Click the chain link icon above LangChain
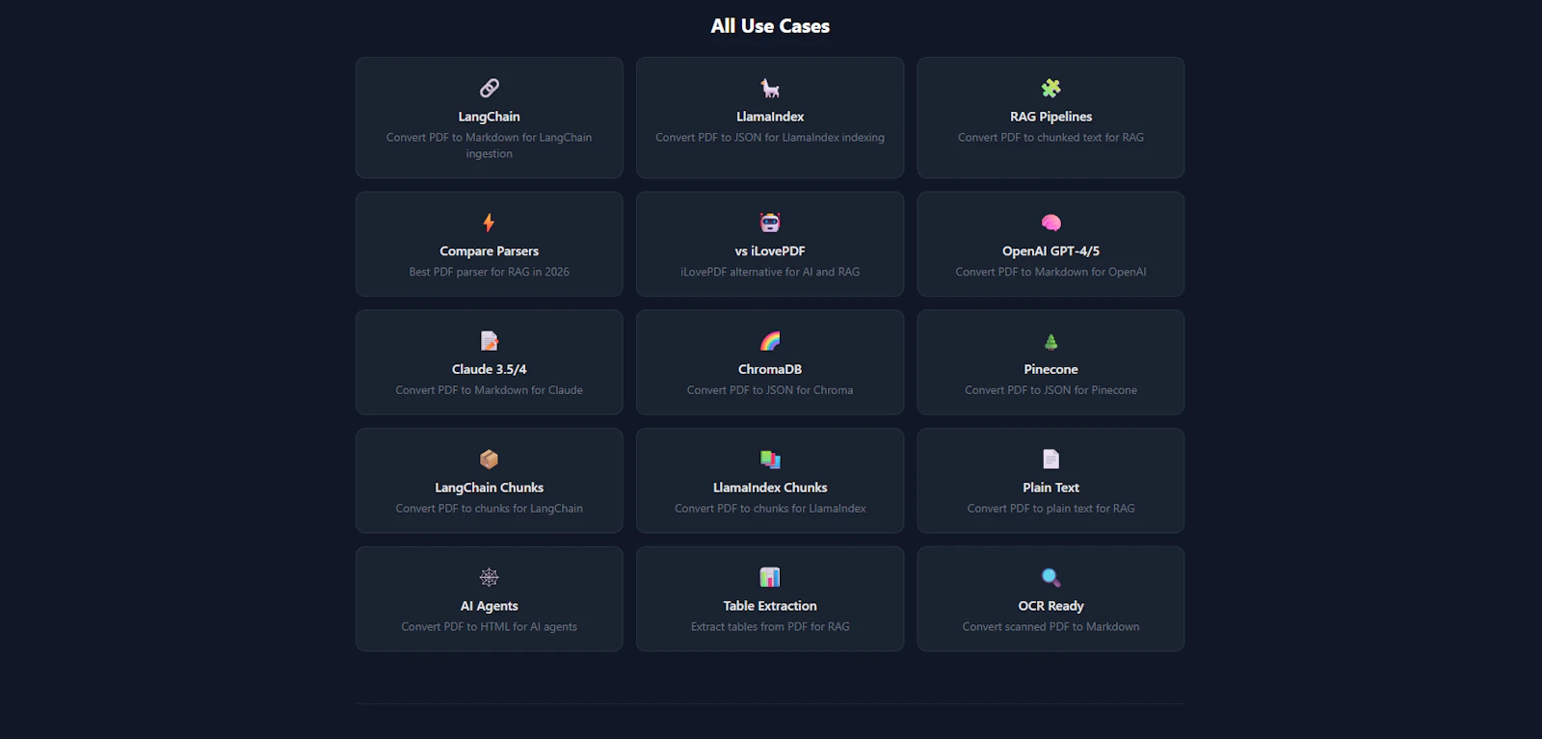 pos(490,89)
